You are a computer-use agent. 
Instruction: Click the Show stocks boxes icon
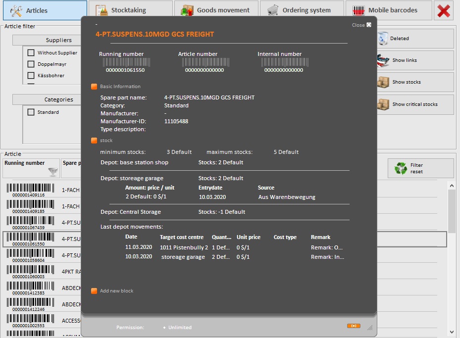click(x=383, y=82)
